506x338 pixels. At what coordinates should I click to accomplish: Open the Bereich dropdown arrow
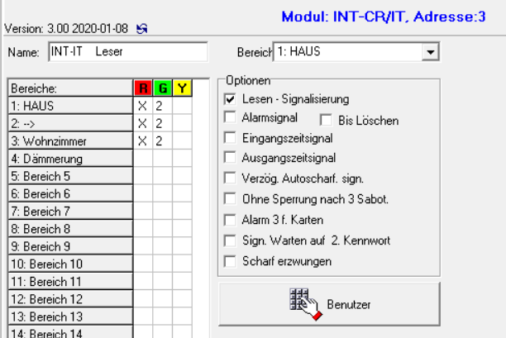point(430,52)
